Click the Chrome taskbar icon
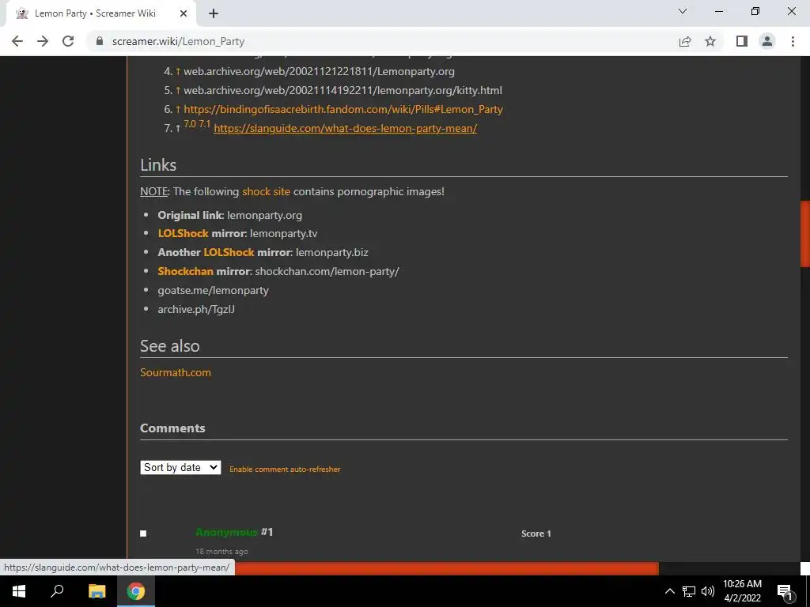Image resolution: width=810 pixels, height=607 pixels. pos(136,591)
